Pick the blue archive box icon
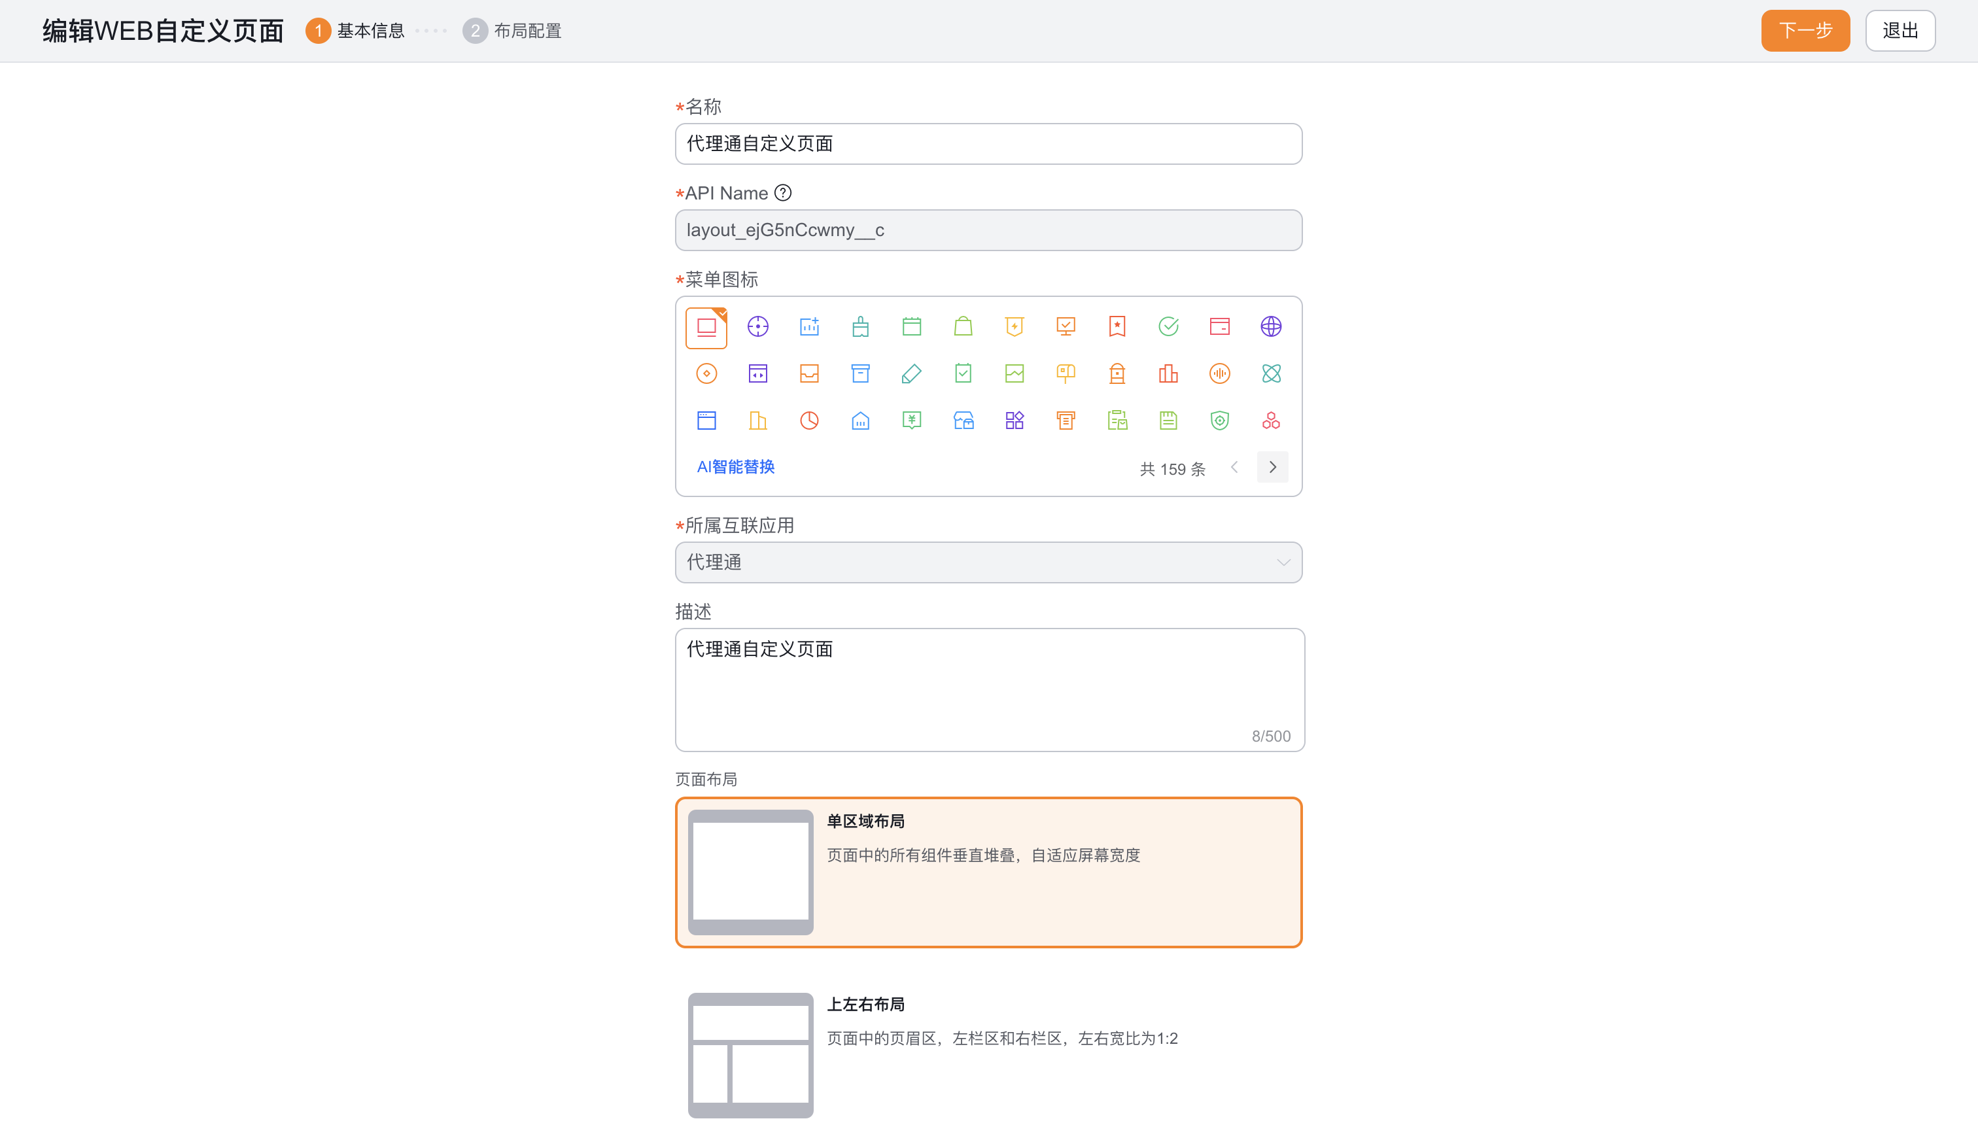Image resolution: width=1978 pixels, height=1121 pixels. pyautogui.click(x=860, y=374)
